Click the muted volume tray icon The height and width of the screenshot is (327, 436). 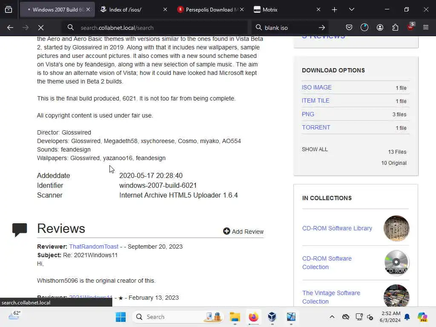(x=370, y=317)
